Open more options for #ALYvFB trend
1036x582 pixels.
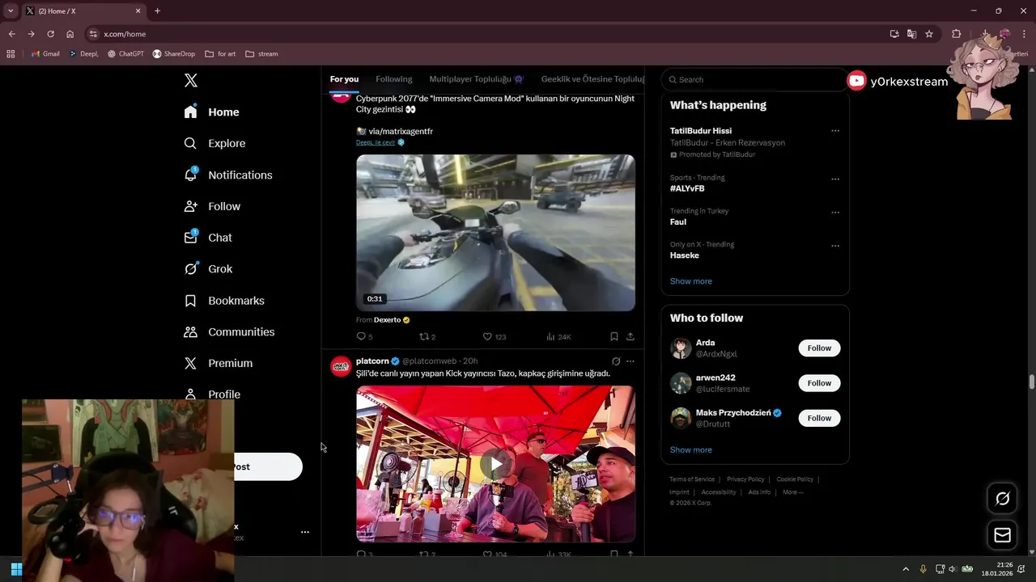[x=835, y=179]
